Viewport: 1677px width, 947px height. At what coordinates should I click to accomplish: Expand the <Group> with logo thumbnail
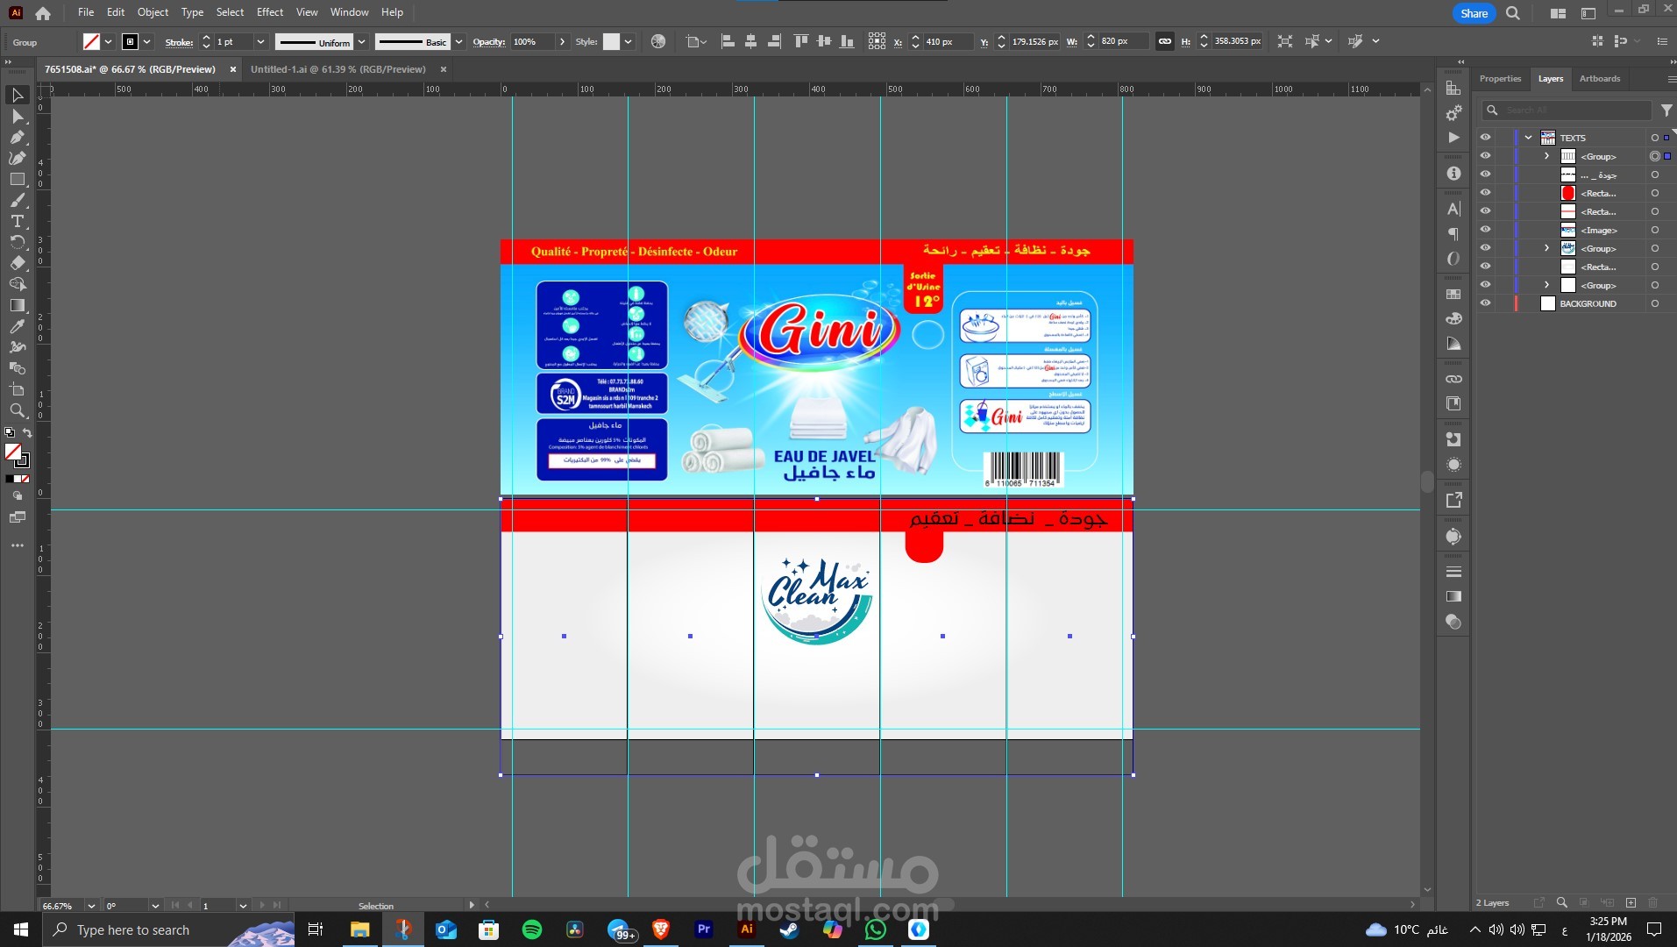pos(1546,248)
